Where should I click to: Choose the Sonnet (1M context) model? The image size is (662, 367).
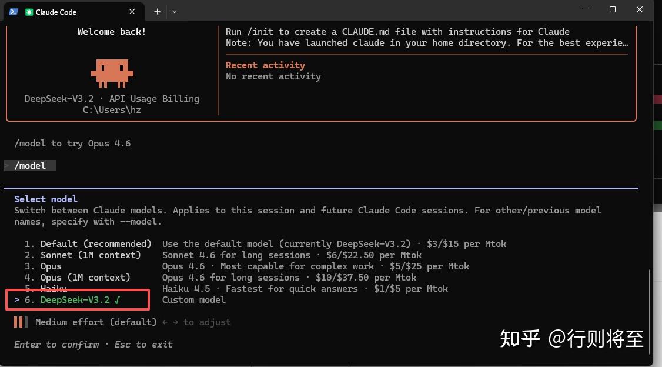pos(91,255)
